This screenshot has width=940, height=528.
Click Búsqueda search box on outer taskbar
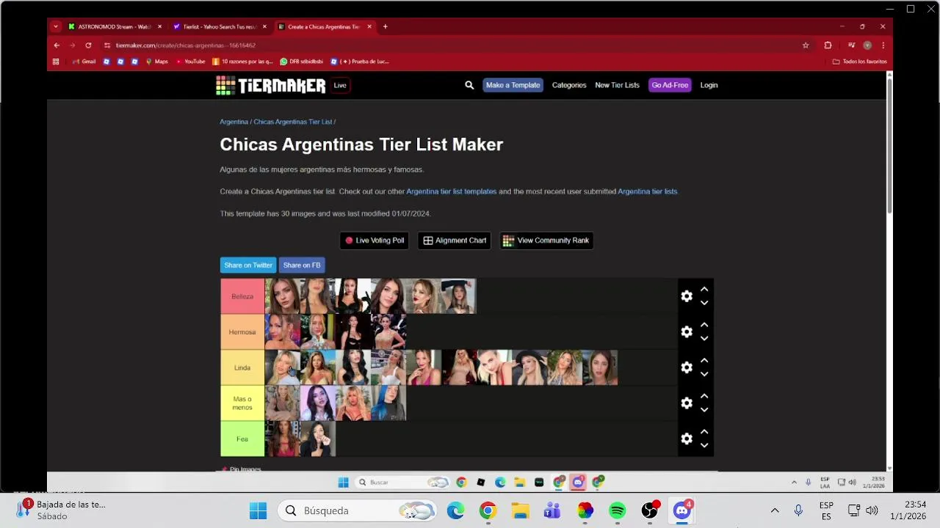click(358, 510)
